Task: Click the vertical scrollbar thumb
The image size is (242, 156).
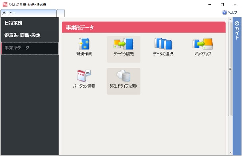Action: [x=230, y=69]
